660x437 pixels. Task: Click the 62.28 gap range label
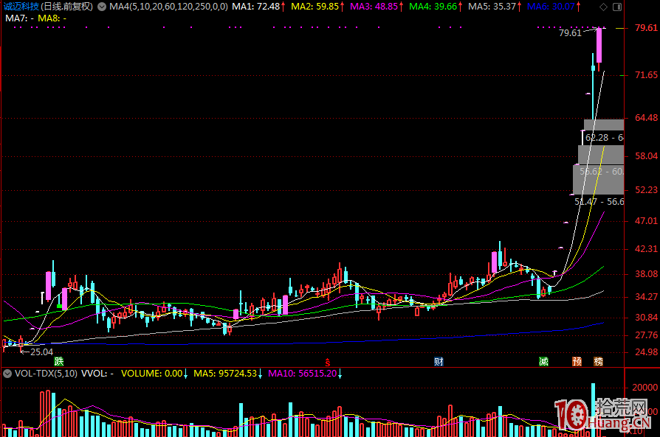[x=605, y=137]
